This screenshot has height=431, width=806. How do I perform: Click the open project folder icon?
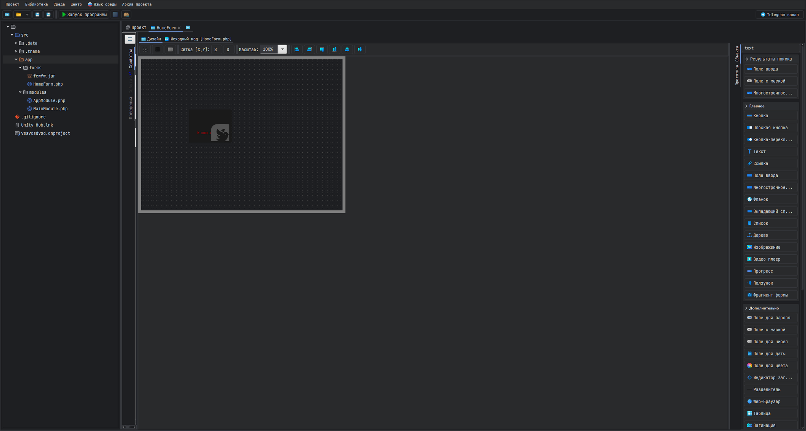pos(18,15)
